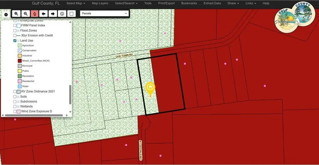Image resolution: width=319 pixels, height=165 pixels.
Task: Open the Parcels layer dropdown
Action: tap(104, 13)
